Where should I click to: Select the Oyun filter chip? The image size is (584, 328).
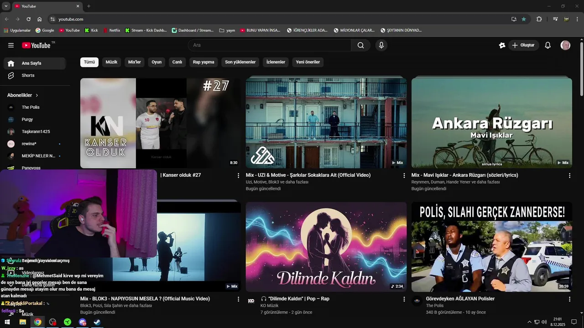tap(156, 62)
